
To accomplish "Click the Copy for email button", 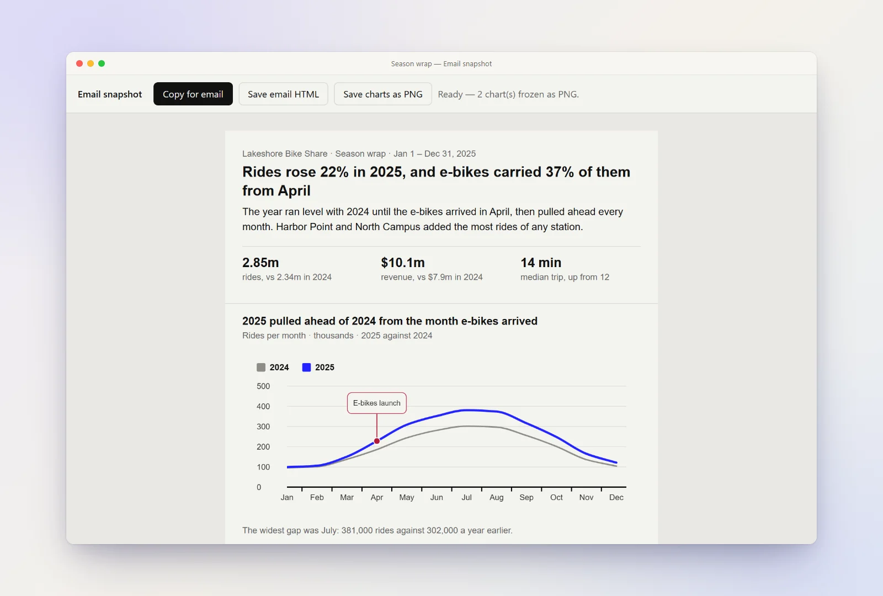I will [193, 94].
